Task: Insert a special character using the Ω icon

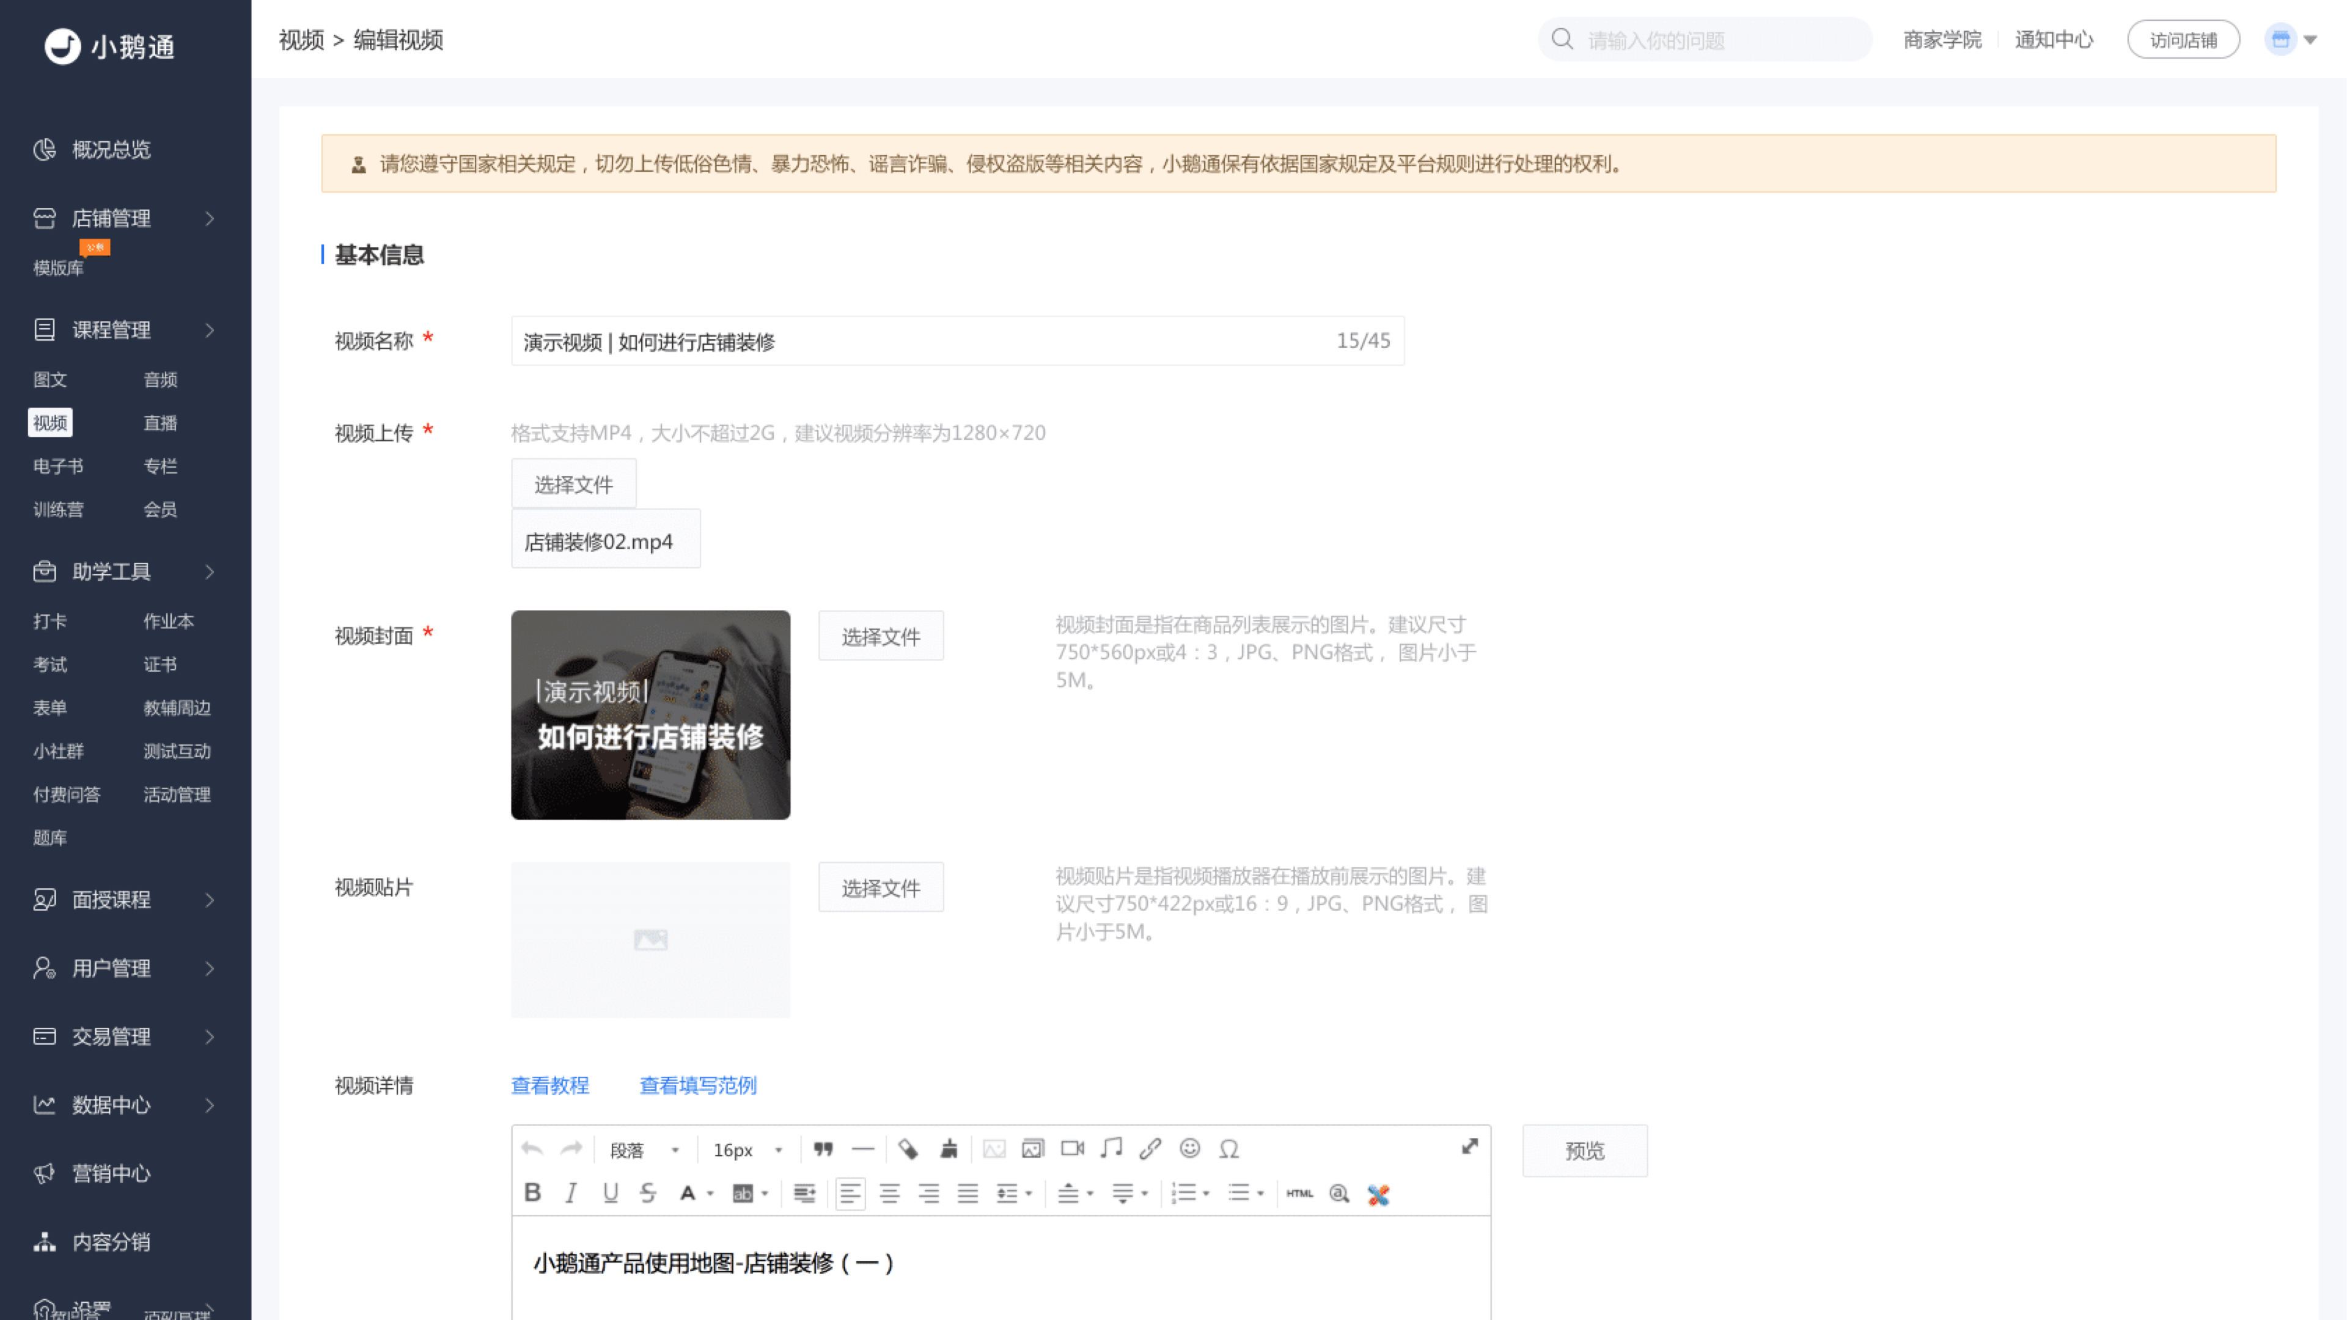Action: click(x=1229, y=1149)
